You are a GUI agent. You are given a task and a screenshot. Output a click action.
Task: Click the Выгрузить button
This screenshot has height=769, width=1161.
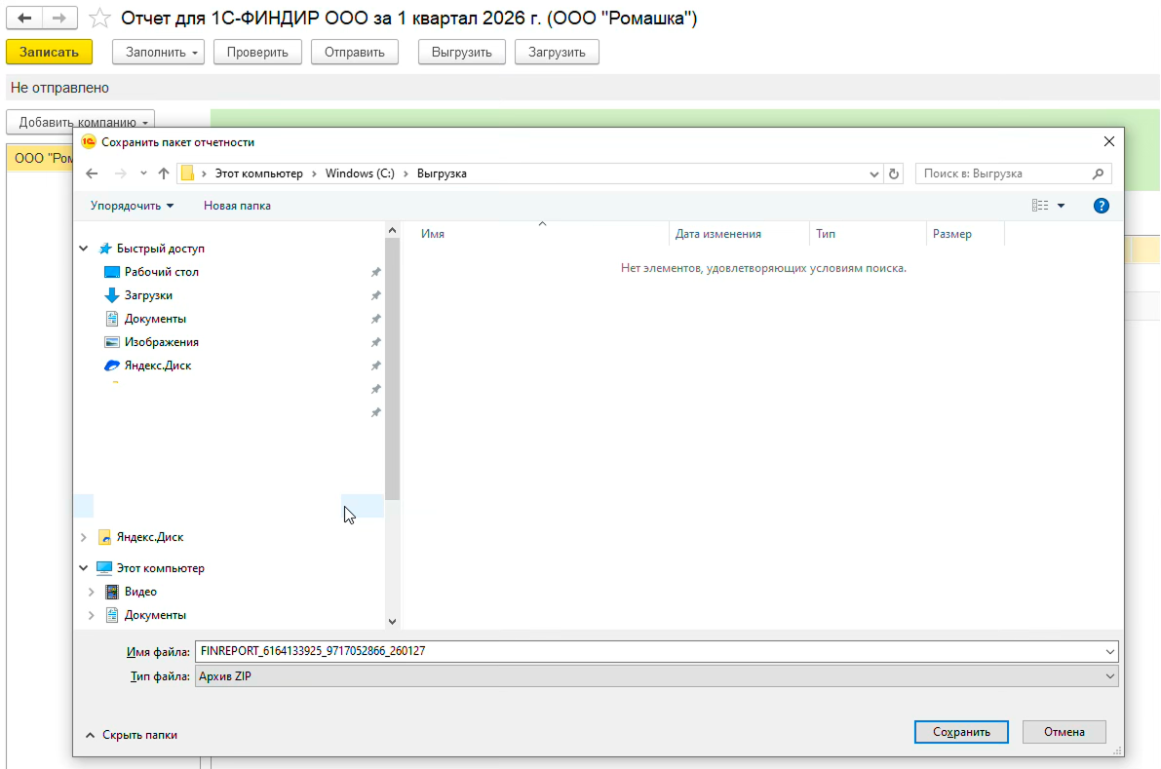click(x=462, y=53)
